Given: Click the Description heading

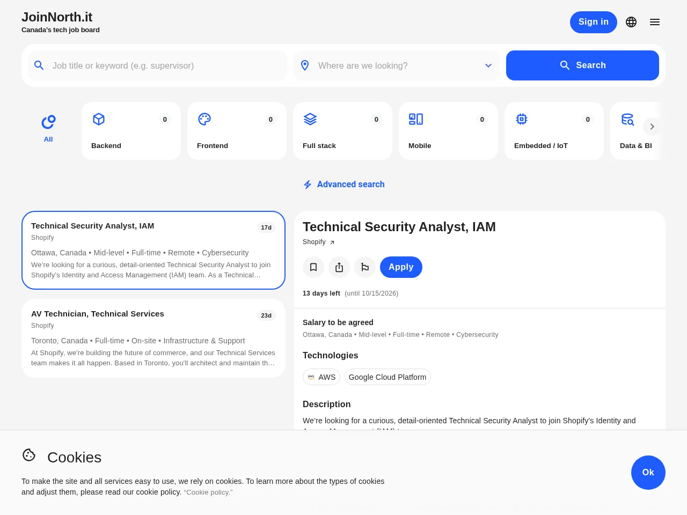Looking at the screenshot, I should [x=327, y=404].
